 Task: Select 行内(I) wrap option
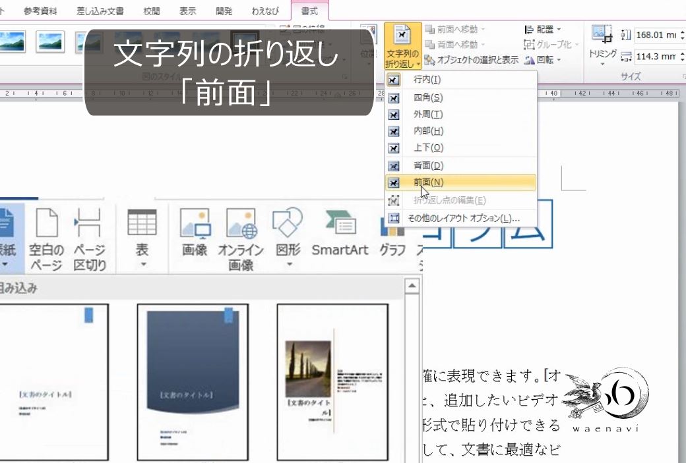(460, 80)
